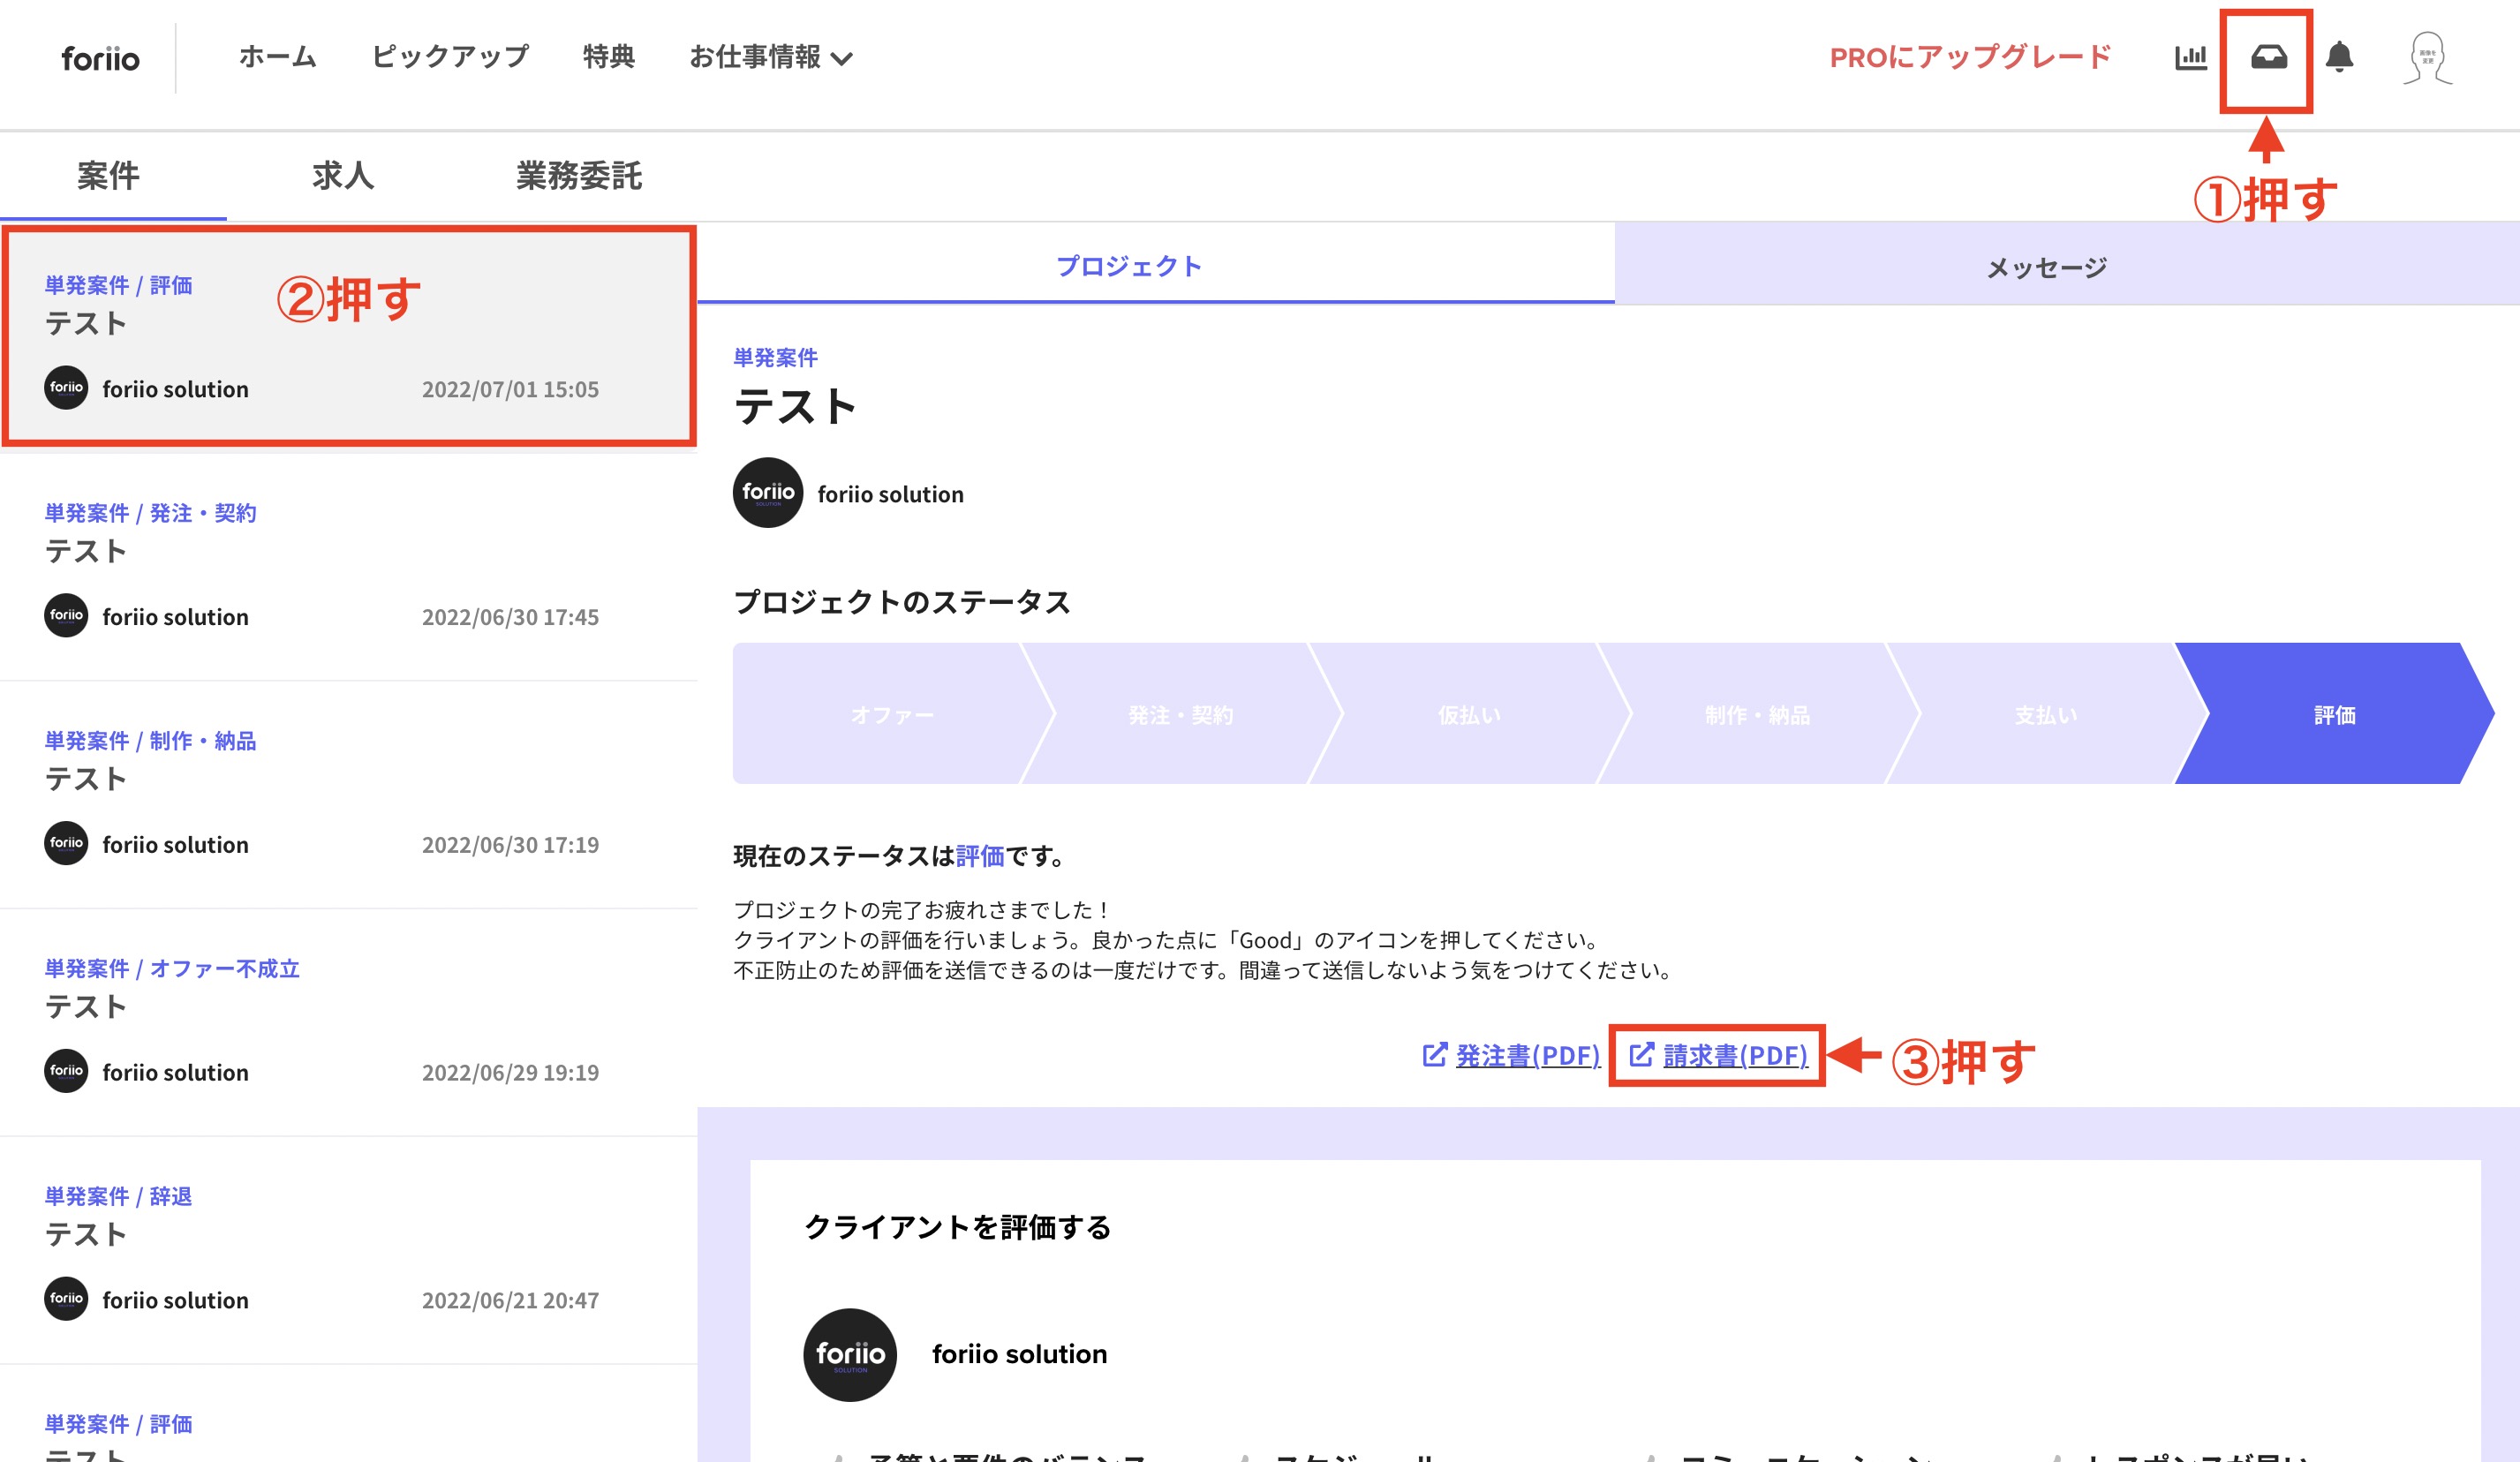Click the 単発案件 / オファー不成立 label
Image resolution: width=2520 pixels, height=1462 pixels.
click(172, 968)
